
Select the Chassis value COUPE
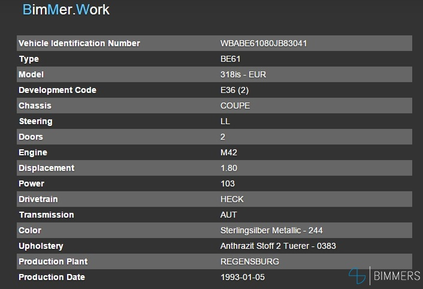click(x=235, y=106)
